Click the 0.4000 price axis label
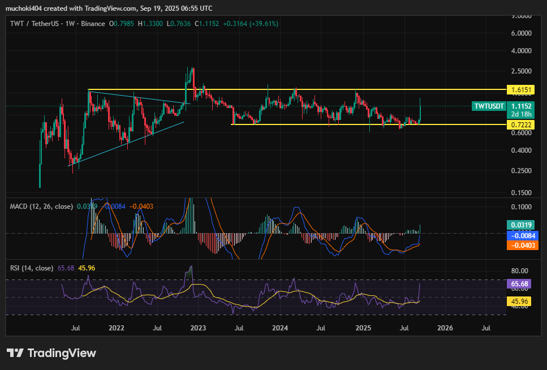The height and width of the screenshot is (370, 547). point(521,150)
